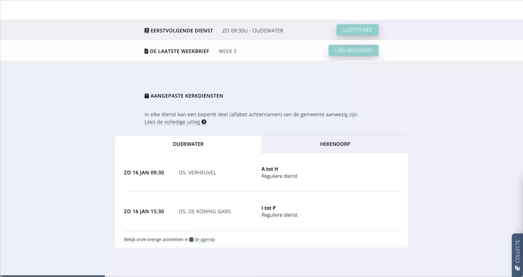This screenshot has height=277, width=523.
Task: Click the 'I tot P' group label
Action: click(268, 208)
